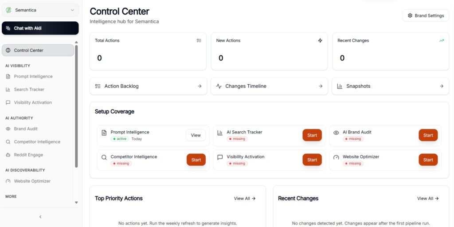Click the missing badge under AI Search Tracker
This screenshot has height=227, width=454.
point(237,139)
